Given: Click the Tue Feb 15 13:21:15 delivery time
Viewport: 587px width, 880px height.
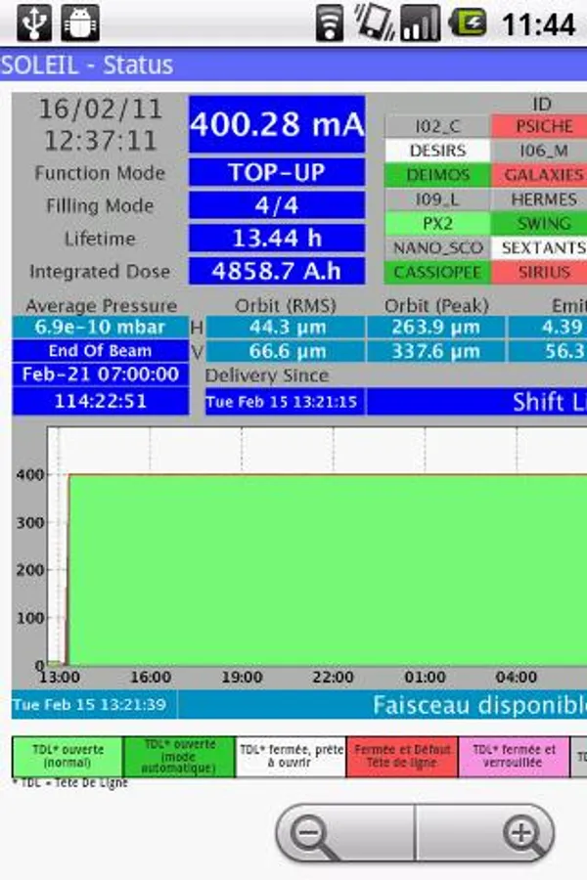Looking at the screenshot, I should pyautogui.click(x=285, y=402).
